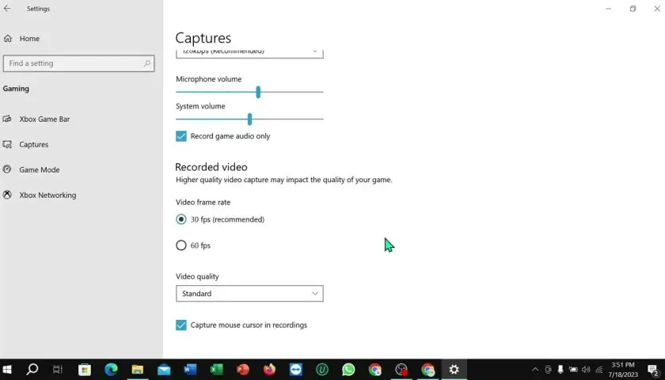Launch Microsoft Store from taskbar
The height and width of the screenshot is (380, 665).
pyautogui.click(x=85, y=370)
